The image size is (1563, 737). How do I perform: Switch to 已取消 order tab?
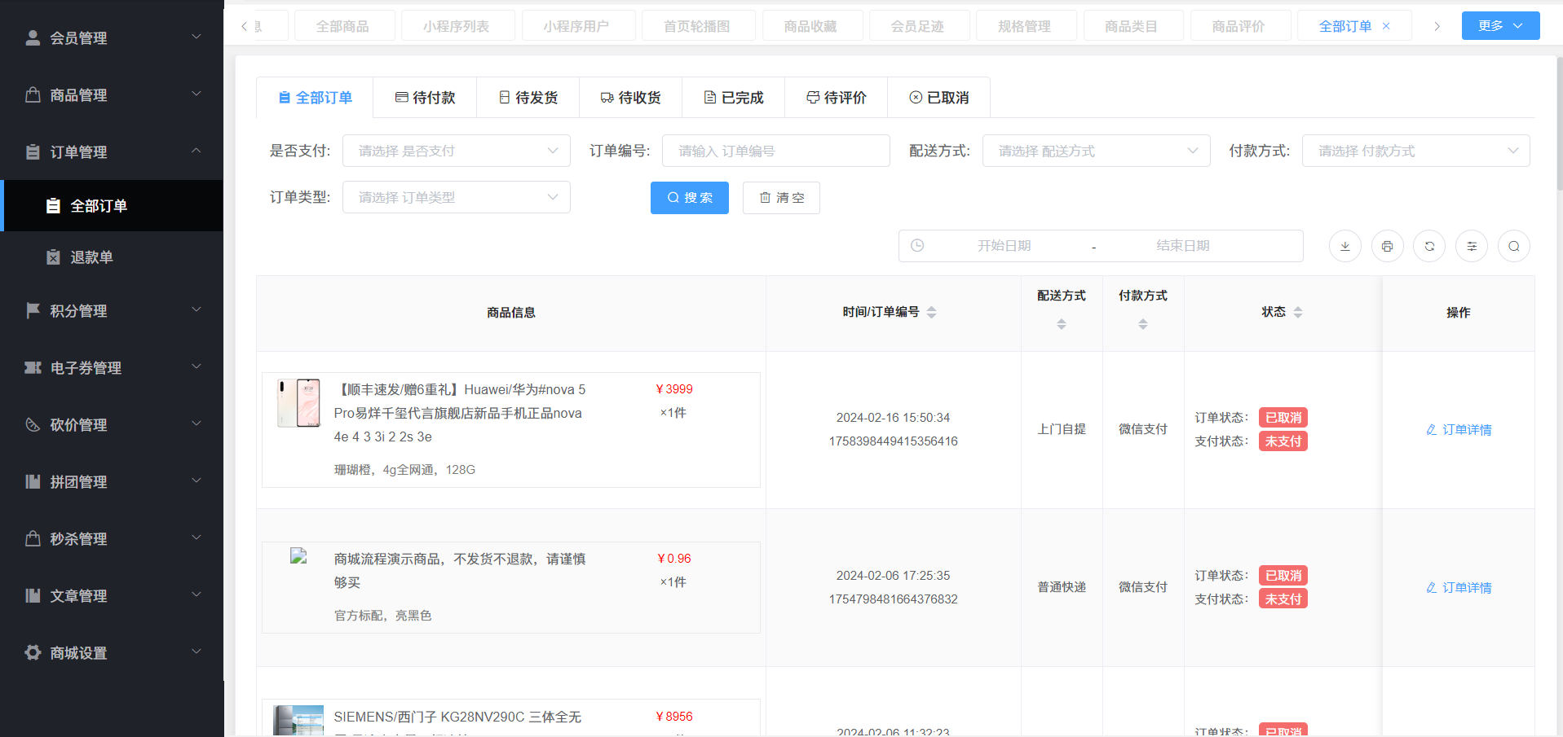[939, 98]
